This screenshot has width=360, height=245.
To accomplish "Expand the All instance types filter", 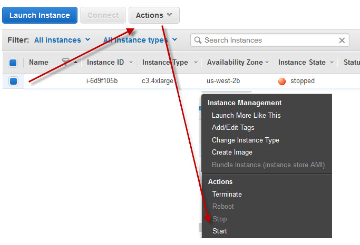I will (140, 40).
